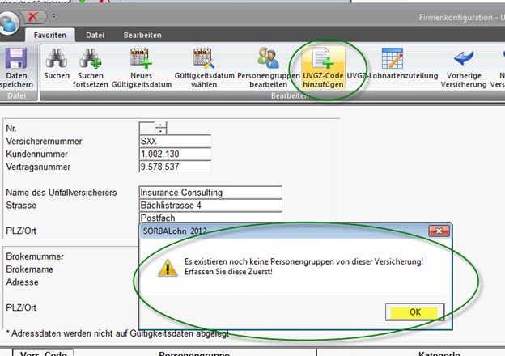This screenshot has width=505, height=356.
Task: Click the Versicherernummer field containing SXX
Action: pyautogui.click(x=174, y=141)
